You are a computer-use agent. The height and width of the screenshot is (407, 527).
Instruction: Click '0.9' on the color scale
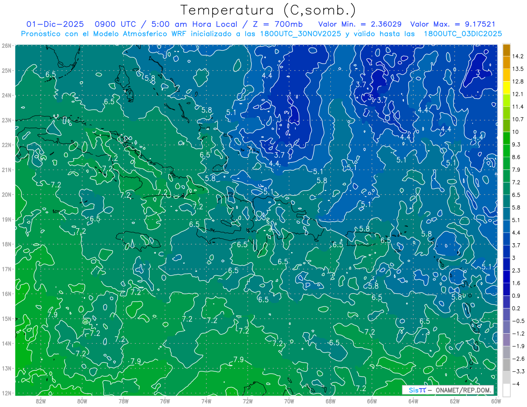click(516, 295)
